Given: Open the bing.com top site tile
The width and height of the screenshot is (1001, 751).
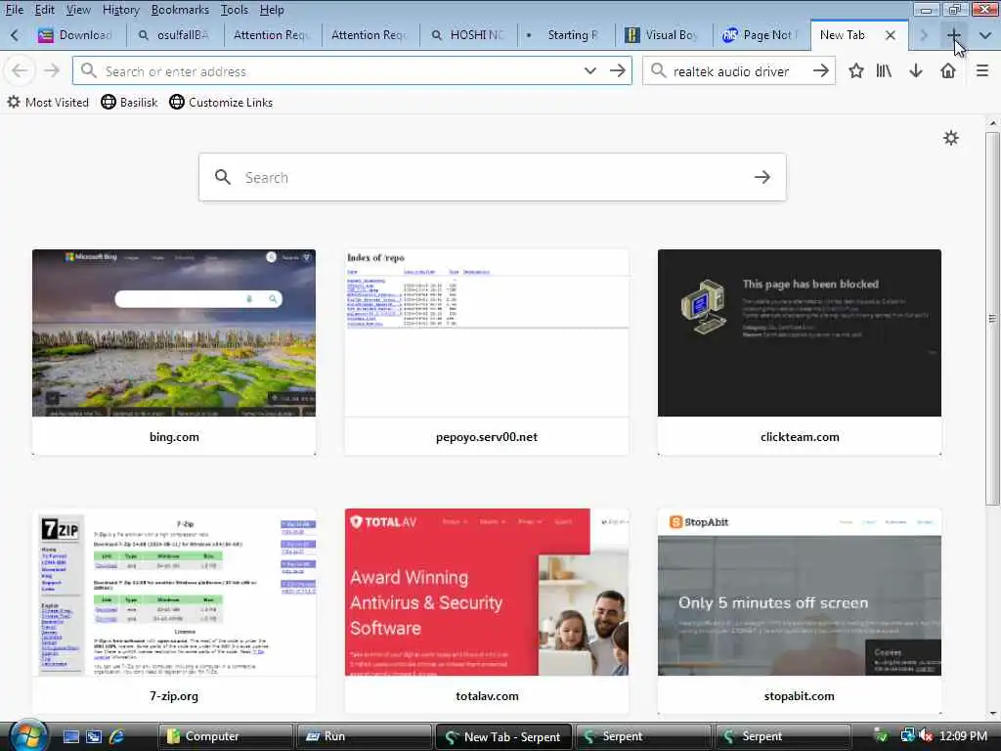Looking at the screenshot, I should click(174, 352).
